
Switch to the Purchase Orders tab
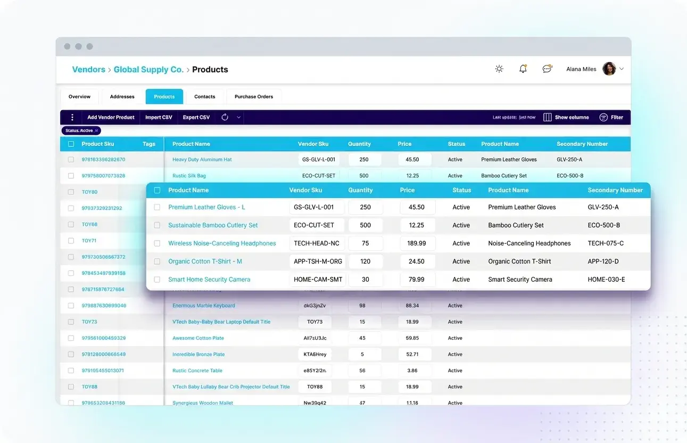coord(254,96)
